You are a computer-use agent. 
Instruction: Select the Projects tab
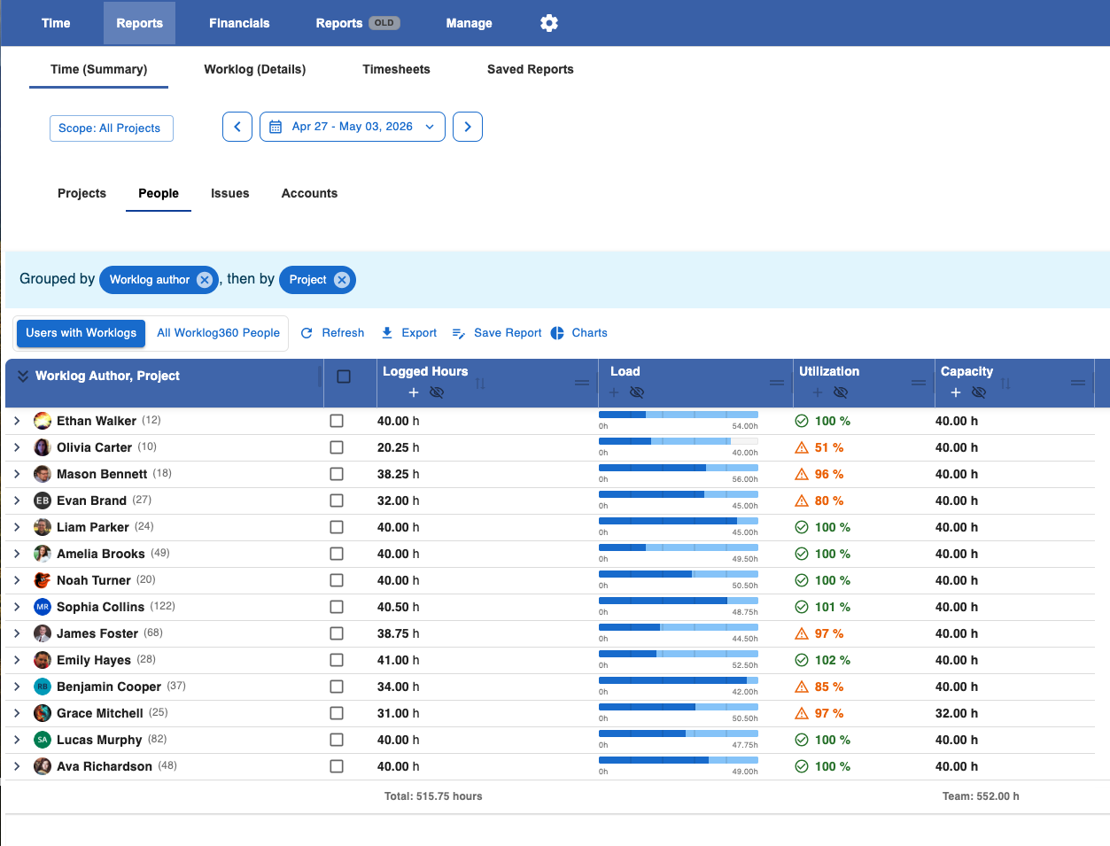(x=82, y=193)
